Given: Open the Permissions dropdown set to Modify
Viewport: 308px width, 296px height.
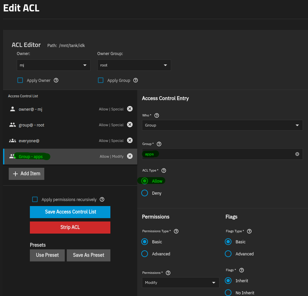Looking at the screenshot, I should coord(181,283).
